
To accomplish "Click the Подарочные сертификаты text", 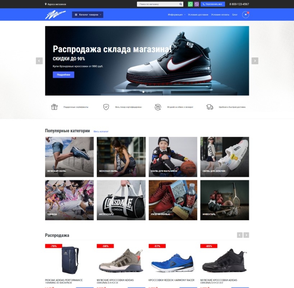I will point(76,107).
